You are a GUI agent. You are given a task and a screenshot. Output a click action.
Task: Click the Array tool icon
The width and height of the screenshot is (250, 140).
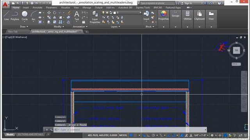pyautogui.click(x=60, y=22)
